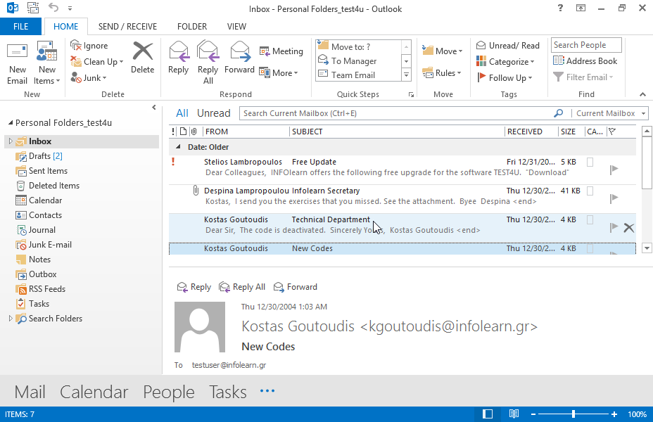Flag the Free Update email
This screenshot has width=653, height=422.
614,170
